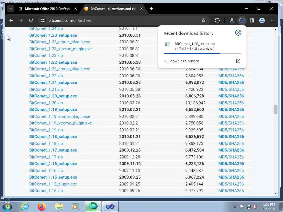The height and width of the screenshot is (212, 283).
Task: Open the clock showing 1:06 PM
Action: coord(269,207)
